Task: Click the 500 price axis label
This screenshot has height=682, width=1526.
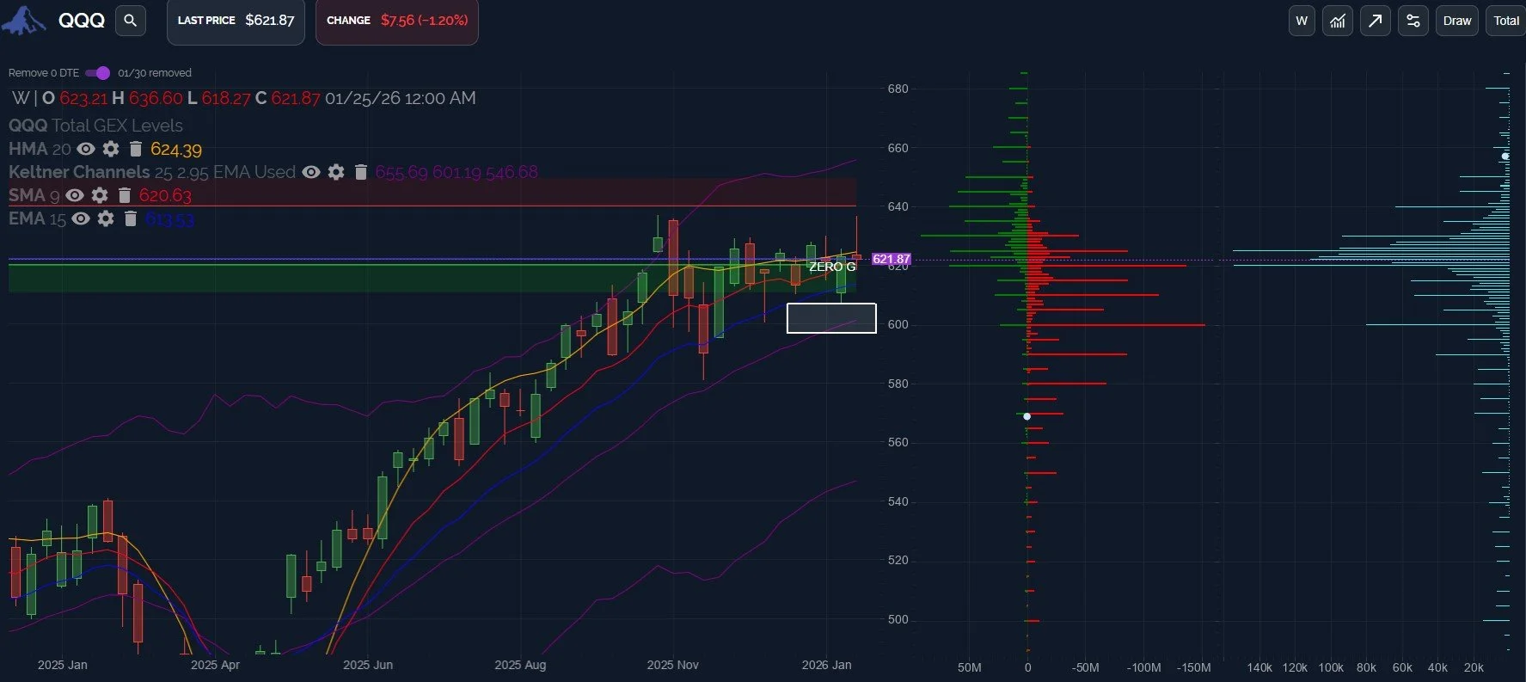Action: 898,619
